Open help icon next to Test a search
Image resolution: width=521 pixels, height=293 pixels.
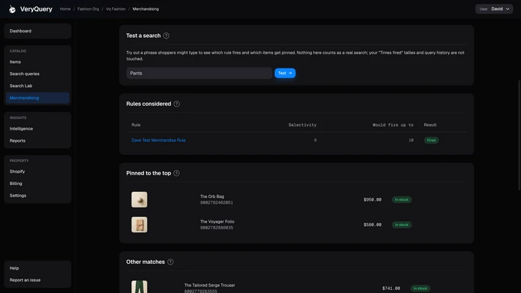click(166, 36)
